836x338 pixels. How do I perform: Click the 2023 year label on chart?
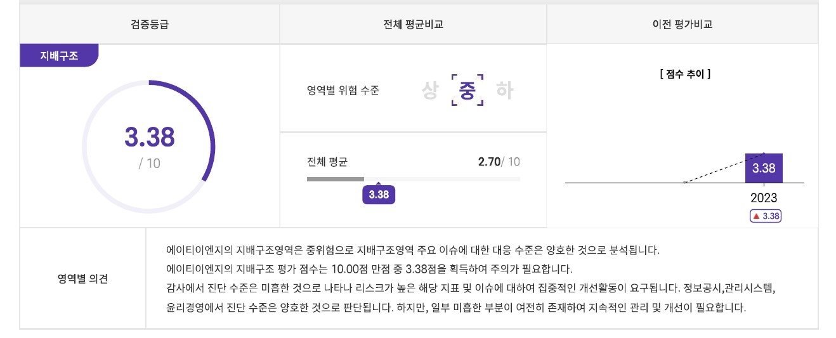[764, 198]
